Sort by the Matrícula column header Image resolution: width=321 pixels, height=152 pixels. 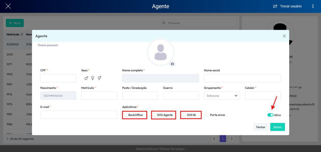tap(15, 34)
